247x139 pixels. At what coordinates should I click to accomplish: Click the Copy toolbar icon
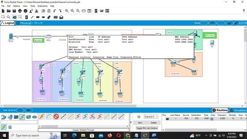(x=43, y=11)
